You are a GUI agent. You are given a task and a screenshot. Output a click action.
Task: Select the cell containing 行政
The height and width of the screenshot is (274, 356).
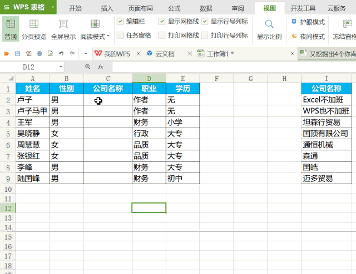click(x=149, y=134)
